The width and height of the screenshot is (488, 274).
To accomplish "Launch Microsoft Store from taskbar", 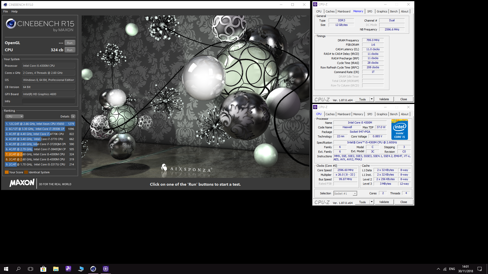I will tap(43, 269).
